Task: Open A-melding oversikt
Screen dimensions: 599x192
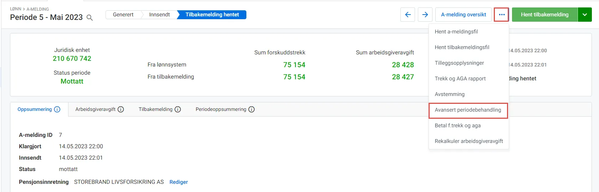Action: (x=464, y=15)
